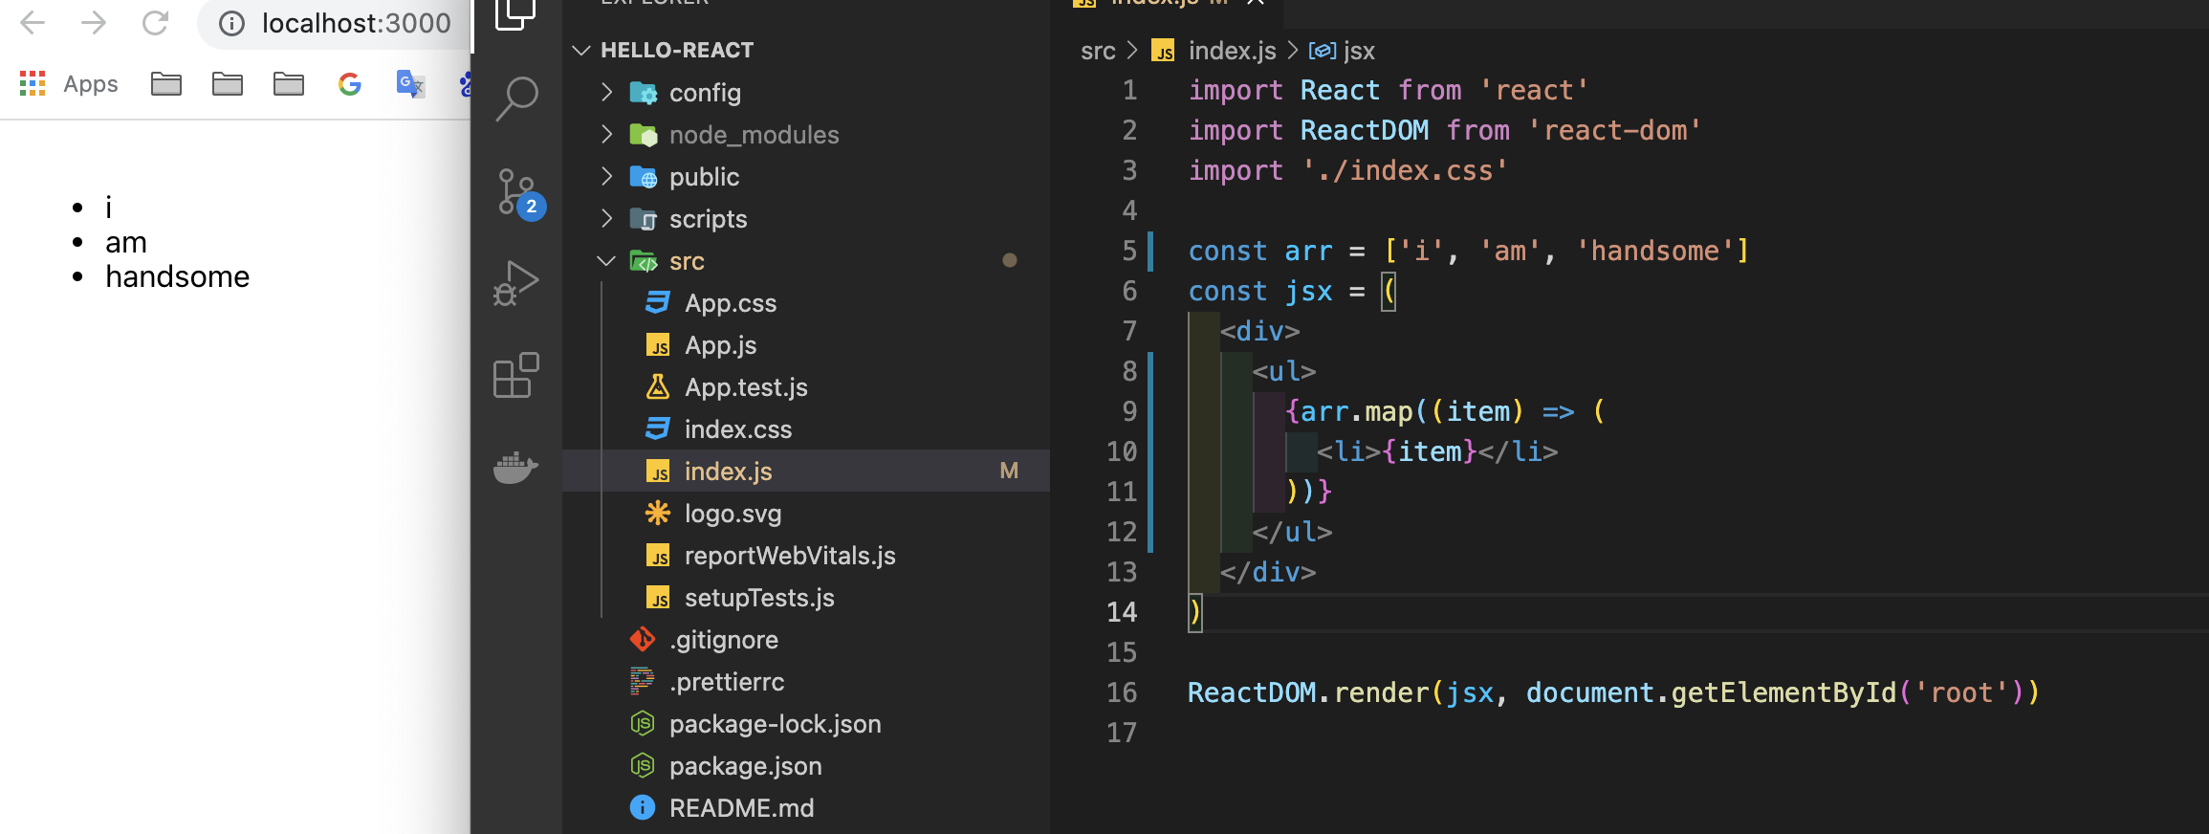This screenshot has width=2209, height=834.
Task: Open the Google bookmark icon
Action: coord(350,84)
